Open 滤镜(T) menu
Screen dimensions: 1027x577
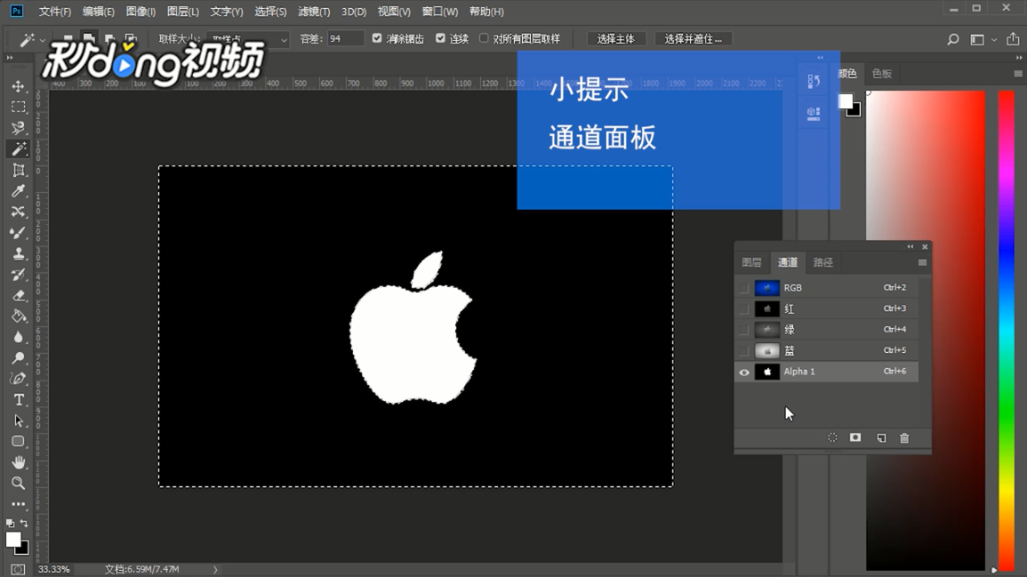point(314,12)
